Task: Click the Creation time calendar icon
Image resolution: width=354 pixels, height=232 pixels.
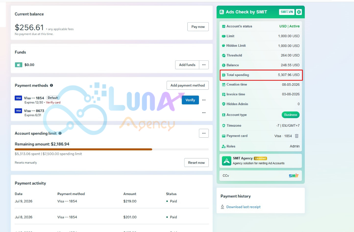Action: click(223, 85)
